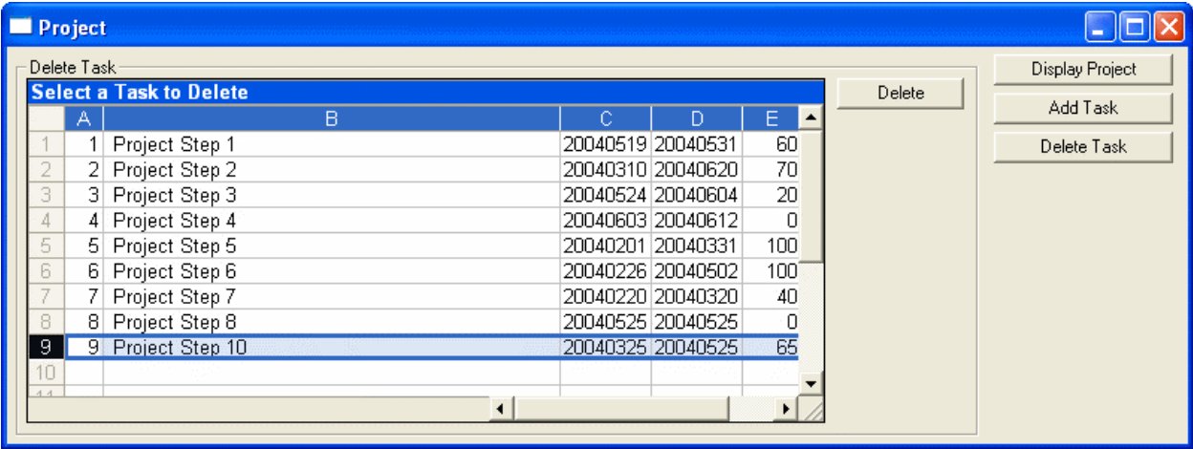Click start date cell 20040519
Screen dimensions: 1193x449
coord(605,144)
